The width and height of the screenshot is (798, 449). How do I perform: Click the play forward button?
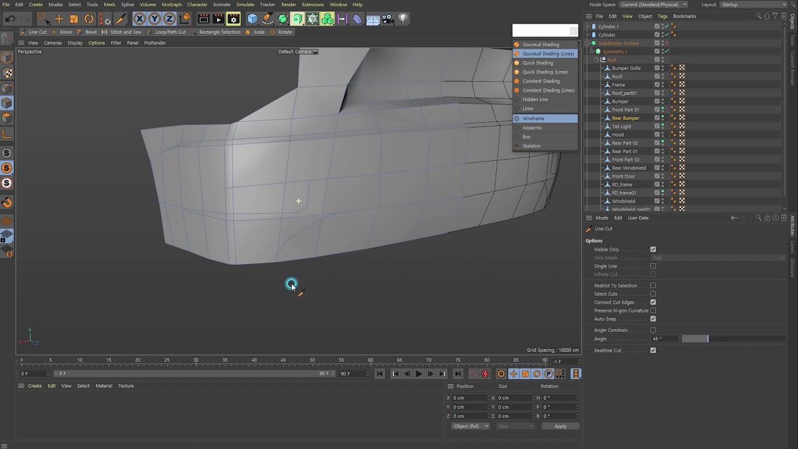(x=419, y=374)
